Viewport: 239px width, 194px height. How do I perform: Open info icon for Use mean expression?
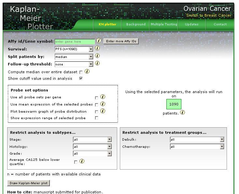click(103, 104)
